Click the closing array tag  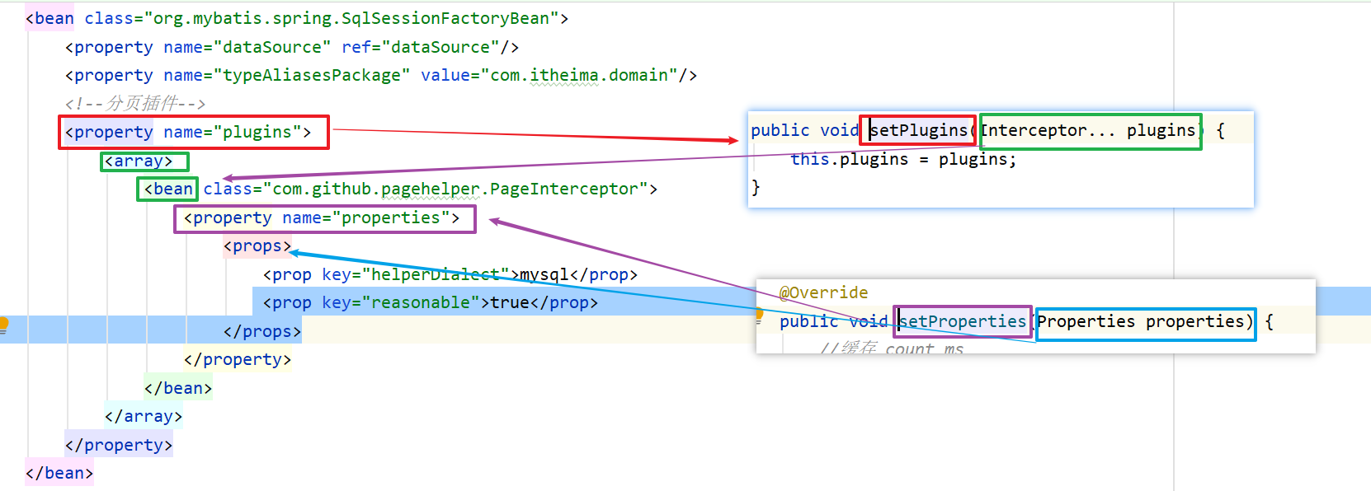pos(144,416)
